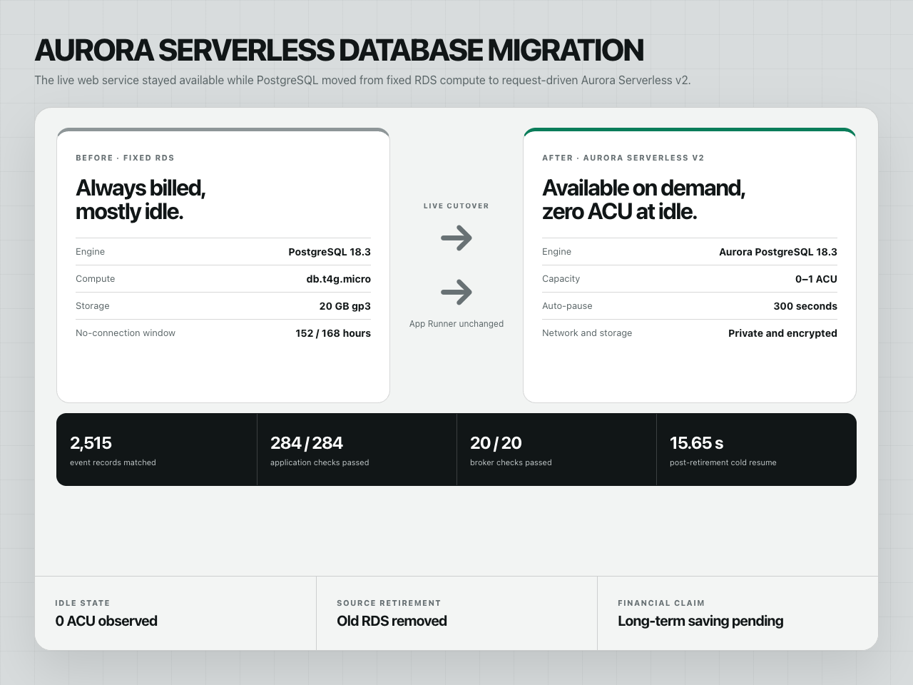Click the 'Aurora PostgreSQL 18.3' value
Image resolution: width=913 pixels, height=685 pixels.
(x=778, y=252)
